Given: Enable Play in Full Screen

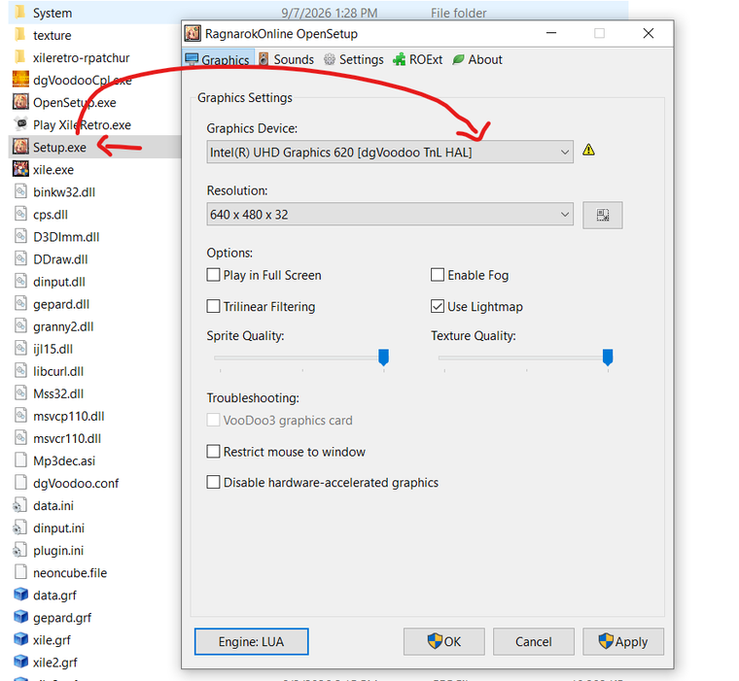Looking at the screenshot, I should click(214, 275).
